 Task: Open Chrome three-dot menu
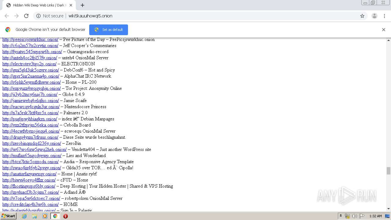click(x=385, y=16)
